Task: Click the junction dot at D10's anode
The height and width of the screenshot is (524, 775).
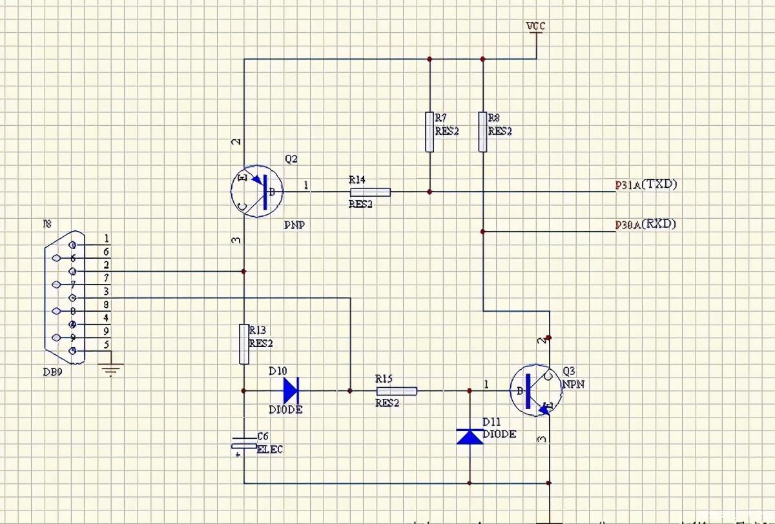Action: coord(244,390)
